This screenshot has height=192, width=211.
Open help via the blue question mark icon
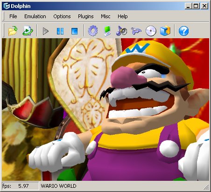click(x=183, y=31)
